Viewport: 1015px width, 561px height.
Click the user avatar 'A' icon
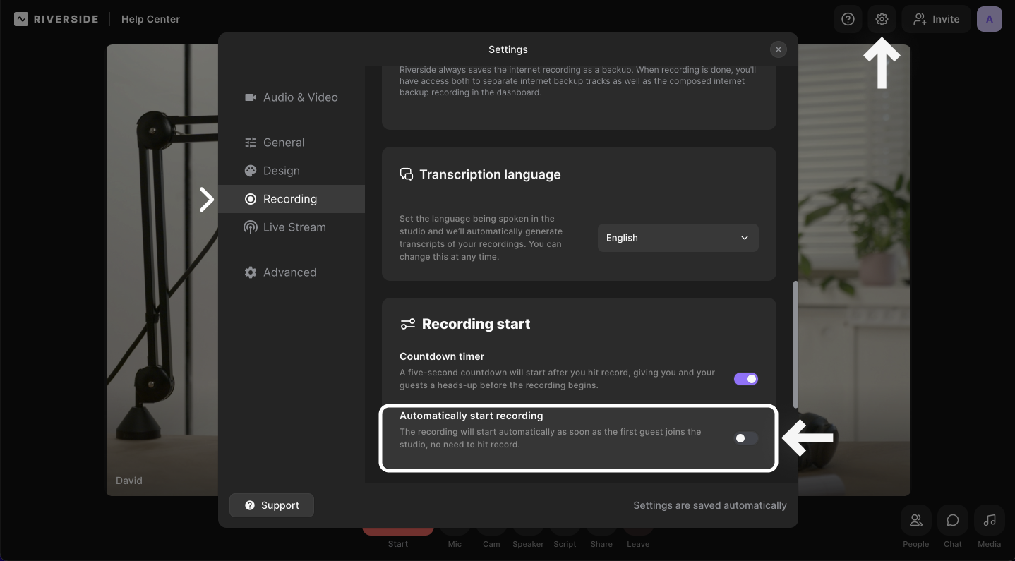[x=989, y=20]
